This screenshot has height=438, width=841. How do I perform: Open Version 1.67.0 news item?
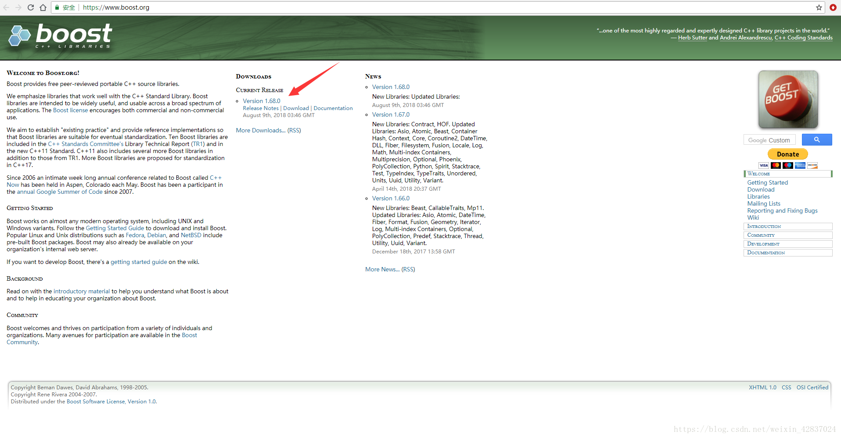[391, 114]
